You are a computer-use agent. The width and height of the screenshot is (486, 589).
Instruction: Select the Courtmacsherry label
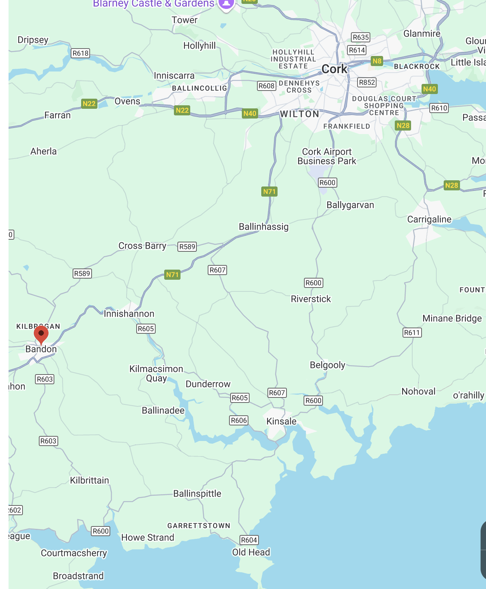[x=74, y=553]
